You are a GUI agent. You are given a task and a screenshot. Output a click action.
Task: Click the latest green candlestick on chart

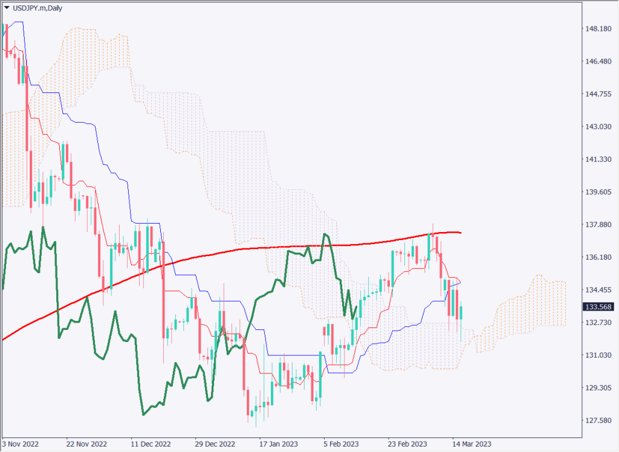(x=461, y=313)
